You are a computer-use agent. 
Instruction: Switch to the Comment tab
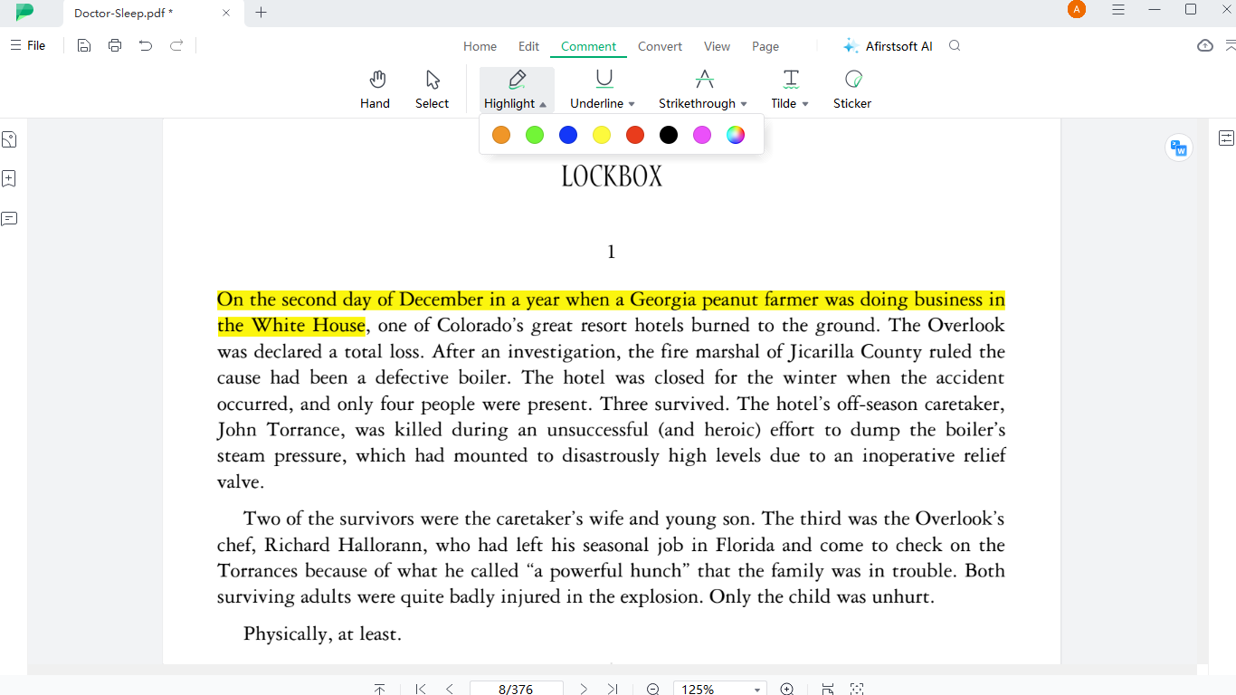coord(588,46)
